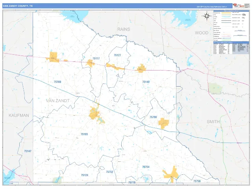Select ZIP code label 75117

coord(96,59)
